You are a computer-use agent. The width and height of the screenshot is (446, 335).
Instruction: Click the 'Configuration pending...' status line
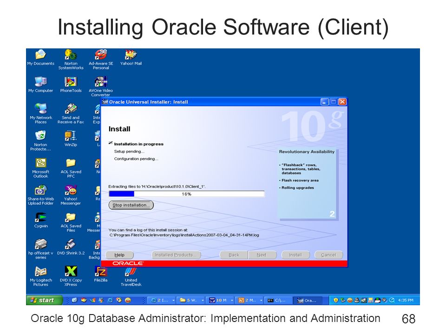point(136,159)
